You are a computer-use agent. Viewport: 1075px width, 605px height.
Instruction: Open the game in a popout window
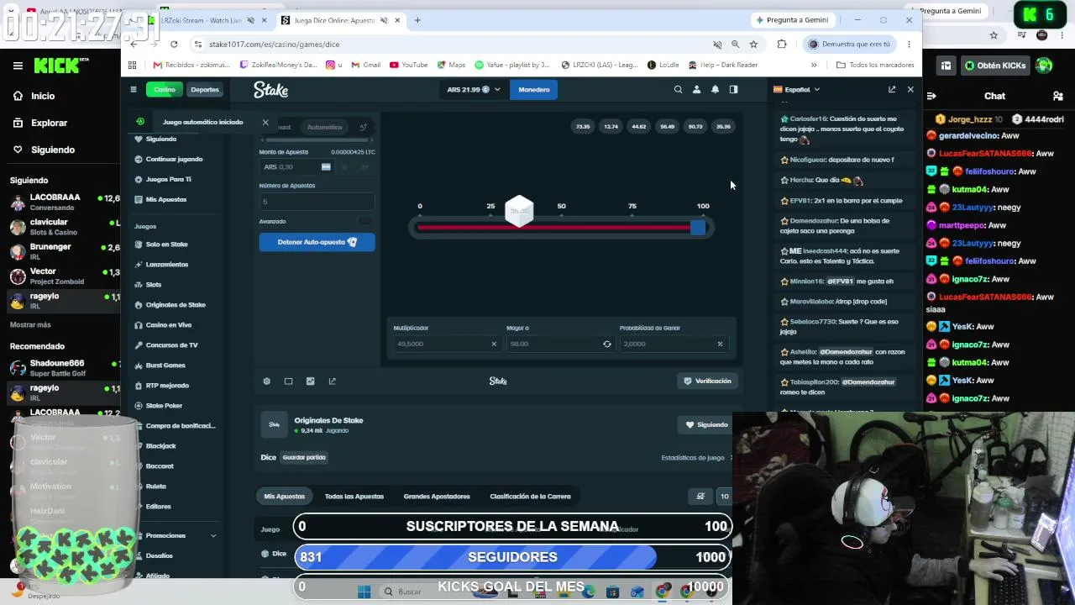pyautogui.click(x=333, y=381)
